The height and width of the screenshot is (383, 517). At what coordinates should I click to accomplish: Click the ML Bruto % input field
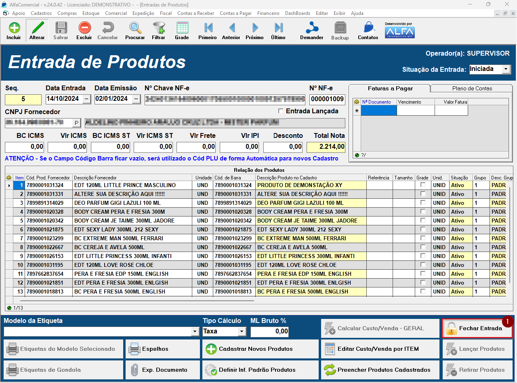click(x=270, y=331)
